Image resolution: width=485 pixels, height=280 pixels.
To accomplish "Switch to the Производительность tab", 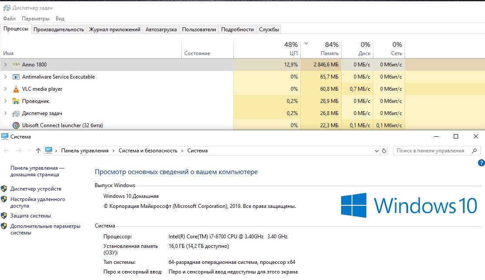I will point(59,30).
